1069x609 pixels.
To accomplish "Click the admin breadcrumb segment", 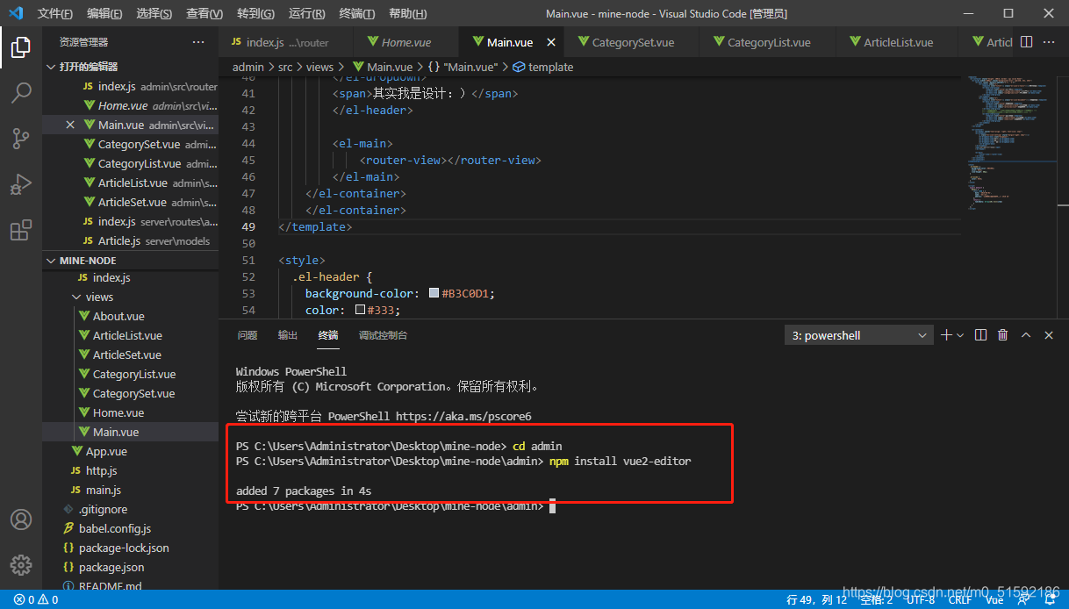I will pyautogui.click(x=248, y=67).
